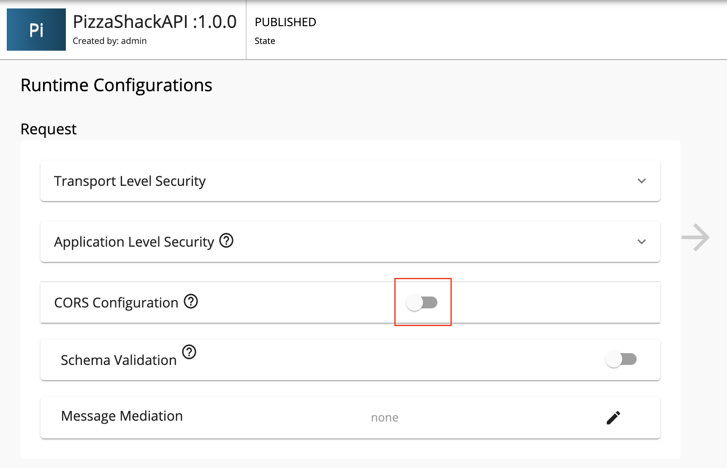The image size is (727, 468).
Task: Click the PizzaShackAPI :1.0.0 title
Action: point(155,22)
